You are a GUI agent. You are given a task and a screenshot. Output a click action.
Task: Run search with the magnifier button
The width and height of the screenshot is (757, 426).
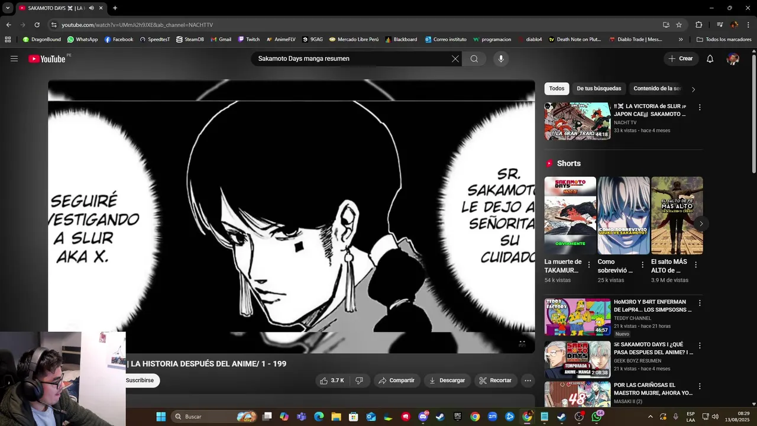[x=474, y=59]
